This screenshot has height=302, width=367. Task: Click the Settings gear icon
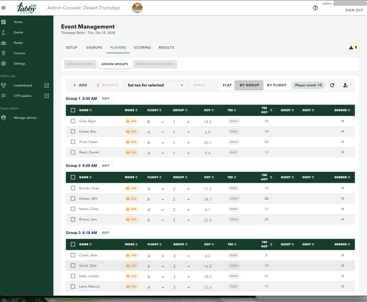4,64
